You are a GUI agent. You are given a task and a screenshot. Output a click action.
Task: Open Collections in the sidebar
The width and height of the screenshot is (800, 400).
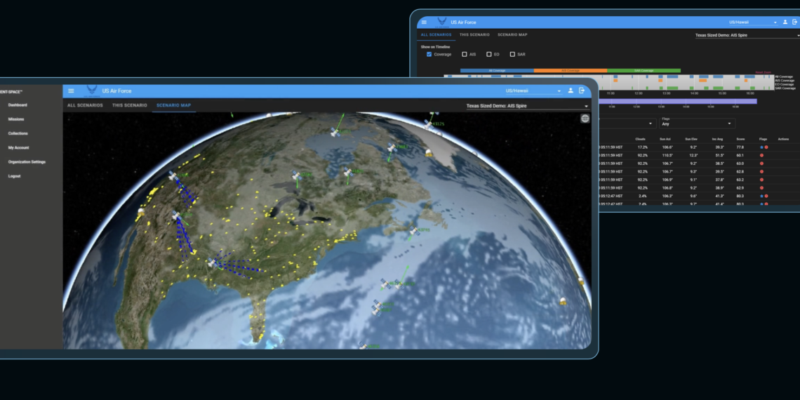point(18,133)
